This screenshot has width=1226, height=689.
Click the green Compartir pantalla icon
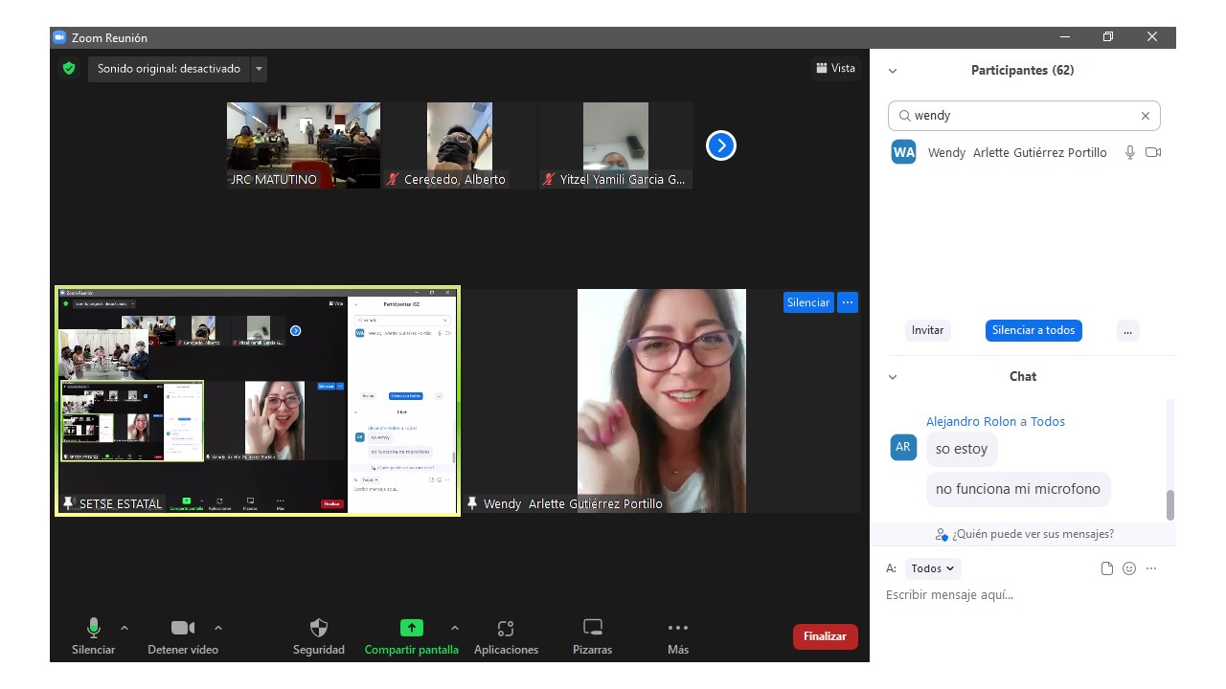pos(411,629)
